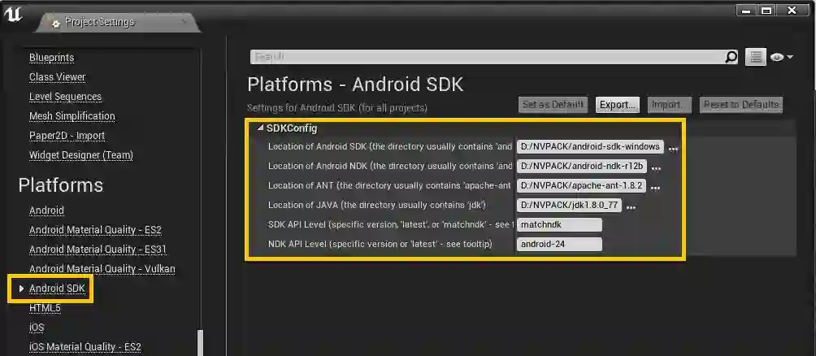Edit the SDK API Level matchndk field
This screenshot has height=356, width=816.
pos(559,224)
